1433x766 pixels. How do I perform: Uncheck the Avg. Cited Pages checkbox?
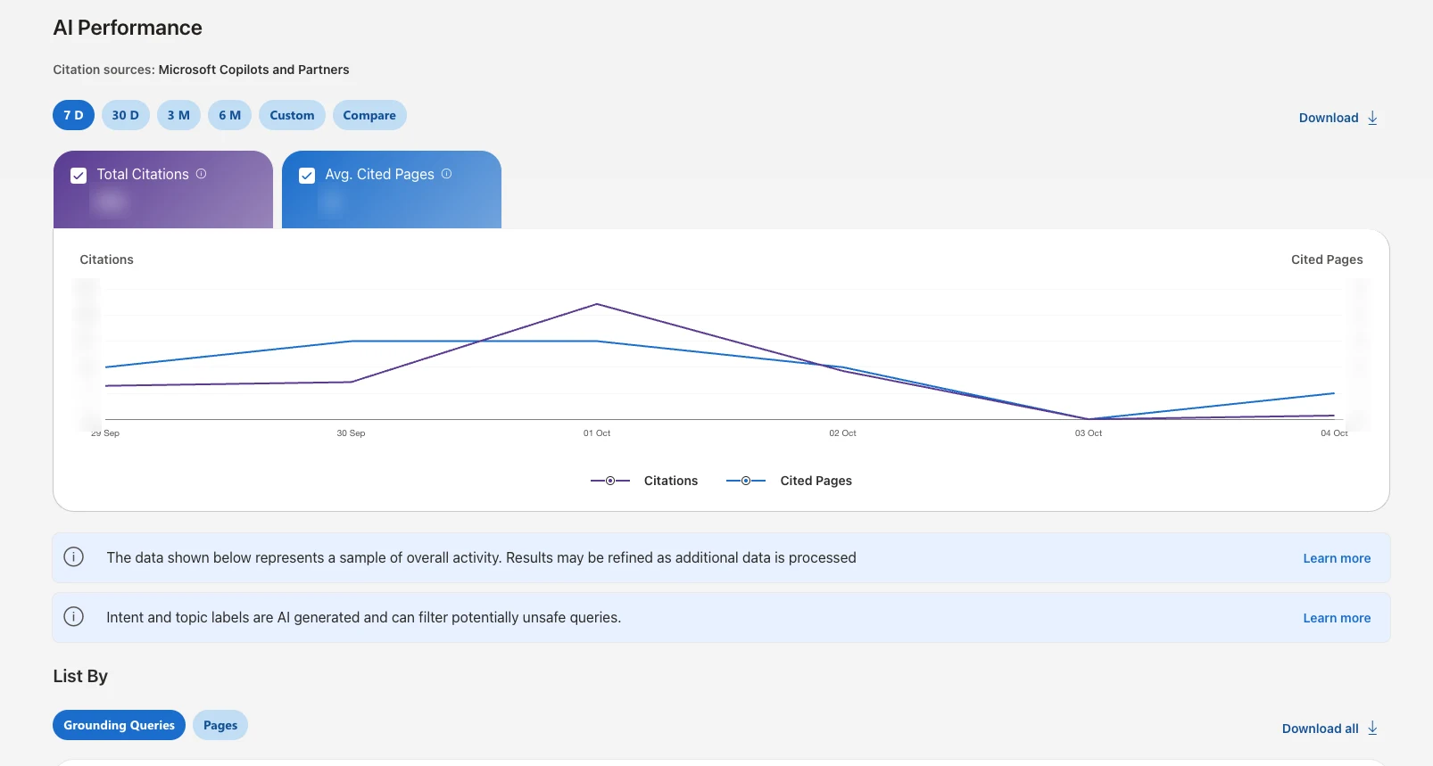click(x=307, y=176)
